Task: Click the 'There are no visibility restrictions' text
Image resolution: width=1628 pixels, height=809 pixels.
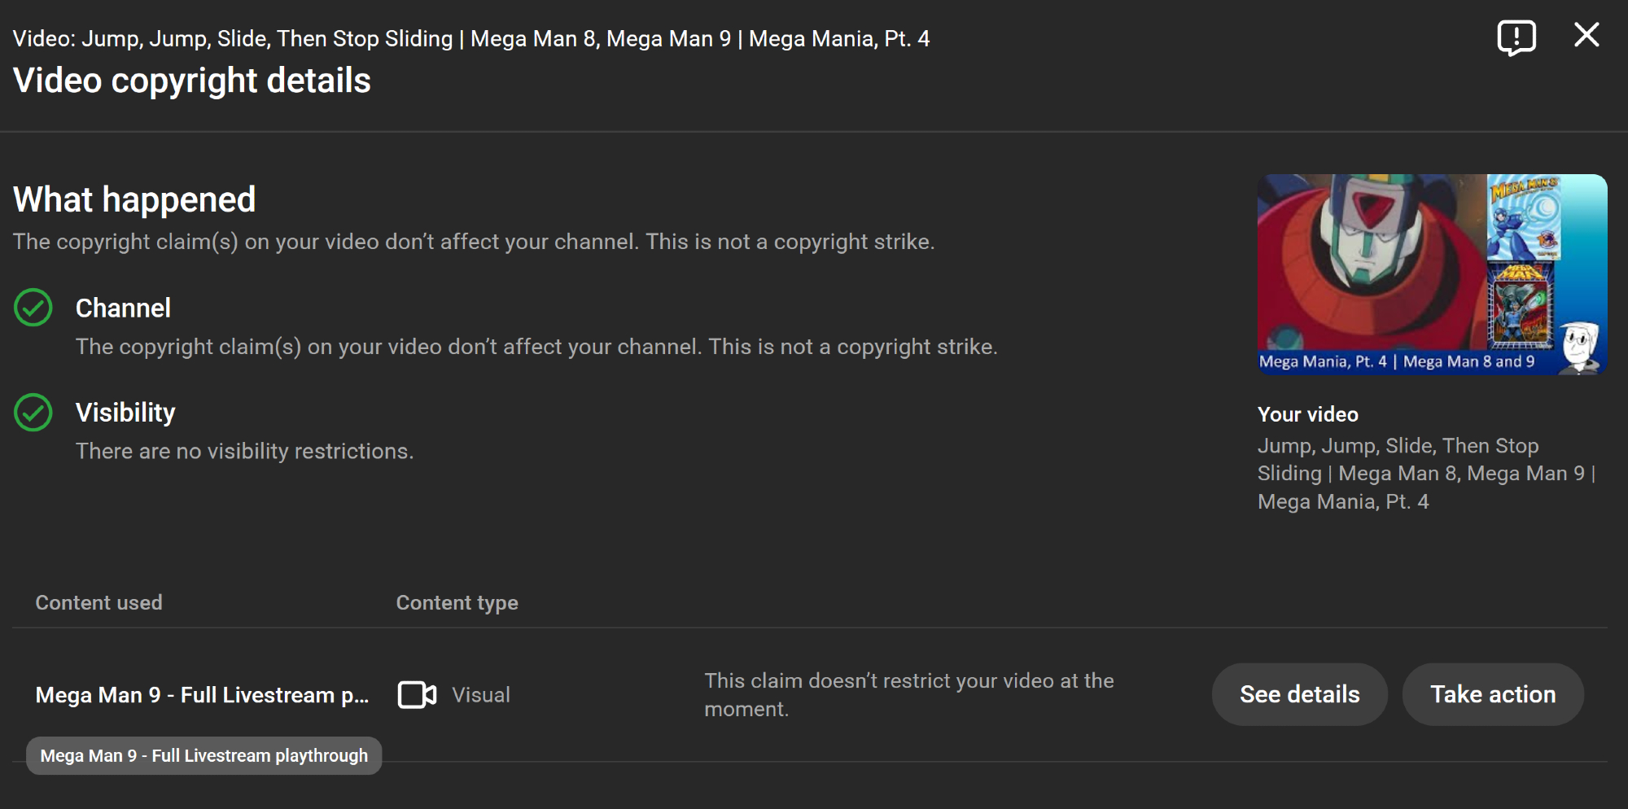Action: click(244, 451)
